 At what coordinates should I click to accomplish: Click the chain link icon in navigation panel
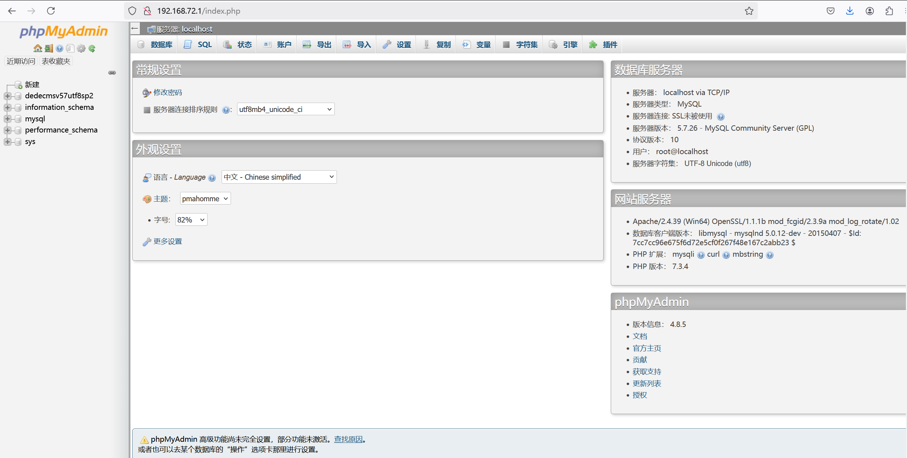point(112,73)
